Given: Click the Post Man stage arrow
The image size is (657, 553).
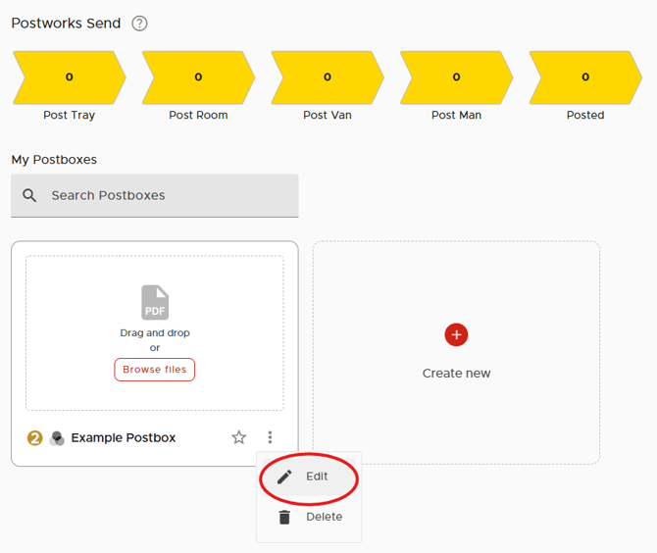Looking at the screenshot, I should (x=456, y=77).
